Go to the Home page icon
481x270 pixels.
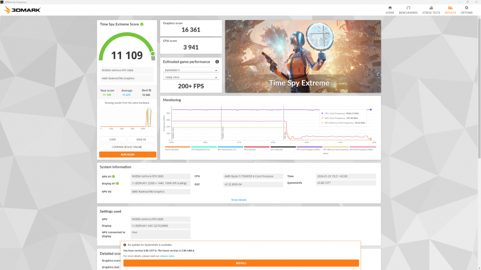coord(390,9)
